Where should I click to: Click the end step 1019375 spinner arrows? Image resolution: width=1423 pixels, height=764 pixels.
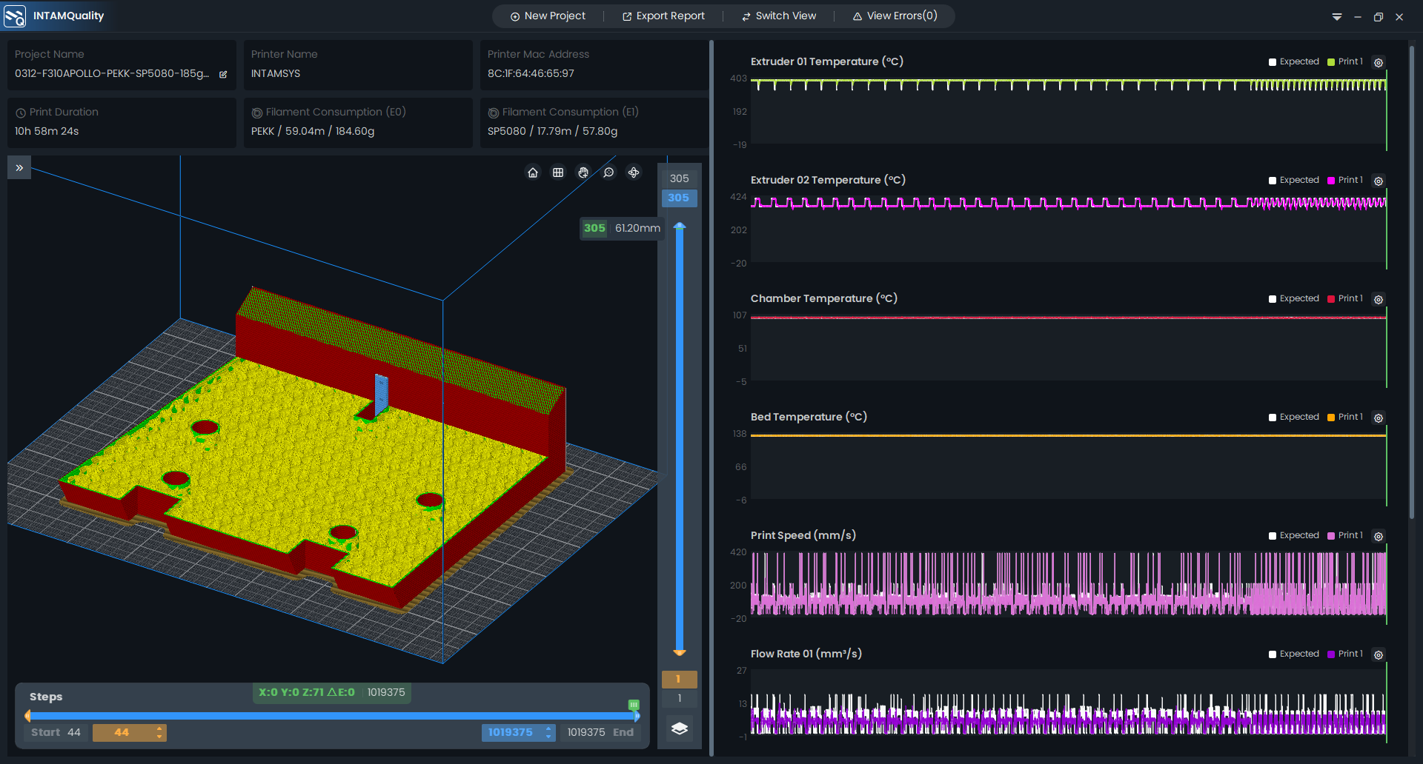point(548,732)
